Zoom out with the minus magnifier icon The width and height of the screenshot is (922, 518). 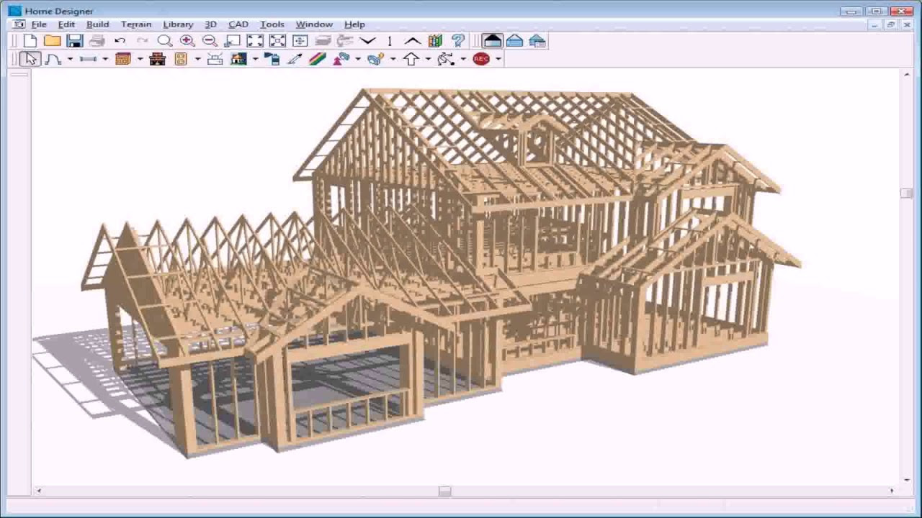(x=210, y=41)
